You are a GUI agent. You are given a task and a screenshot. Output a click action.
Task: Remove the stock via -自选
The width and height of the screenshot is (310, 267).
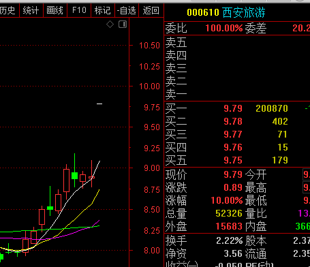pos(127,10)
